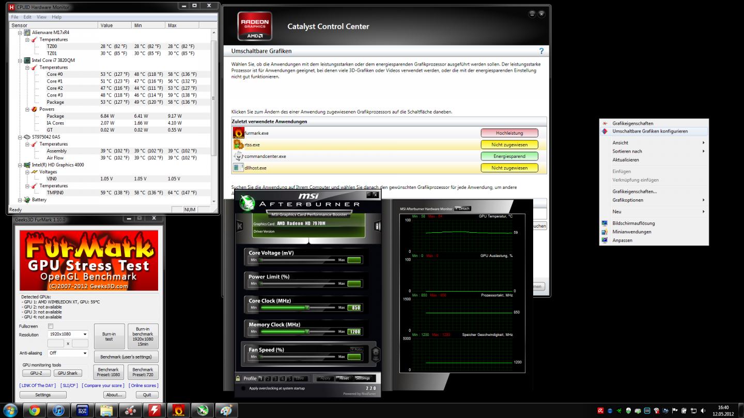Collapse Intel(R) HD Graphics 4000 node
This screenshot has height=418, width=744.
[x=20, y=165]
